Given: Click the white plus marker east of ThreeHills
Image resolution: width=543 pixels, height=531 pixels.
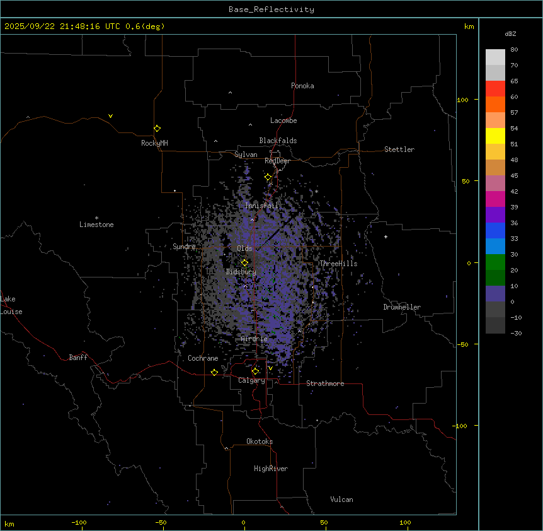Looking at the screenshot, I should 386,236.
